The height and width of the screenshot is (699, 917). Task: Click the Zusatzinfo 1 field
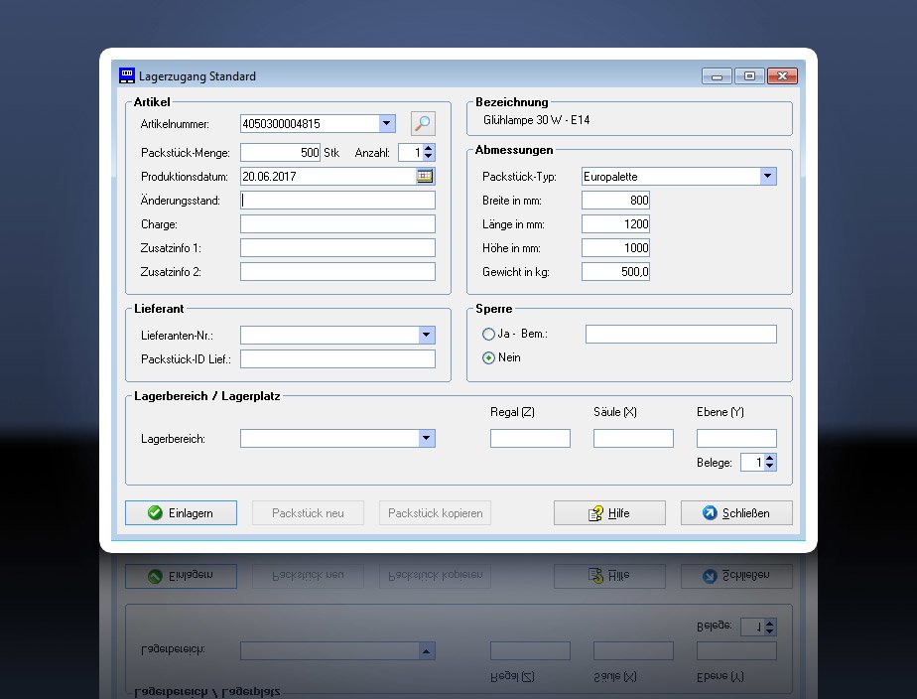(x=337, y=247)
